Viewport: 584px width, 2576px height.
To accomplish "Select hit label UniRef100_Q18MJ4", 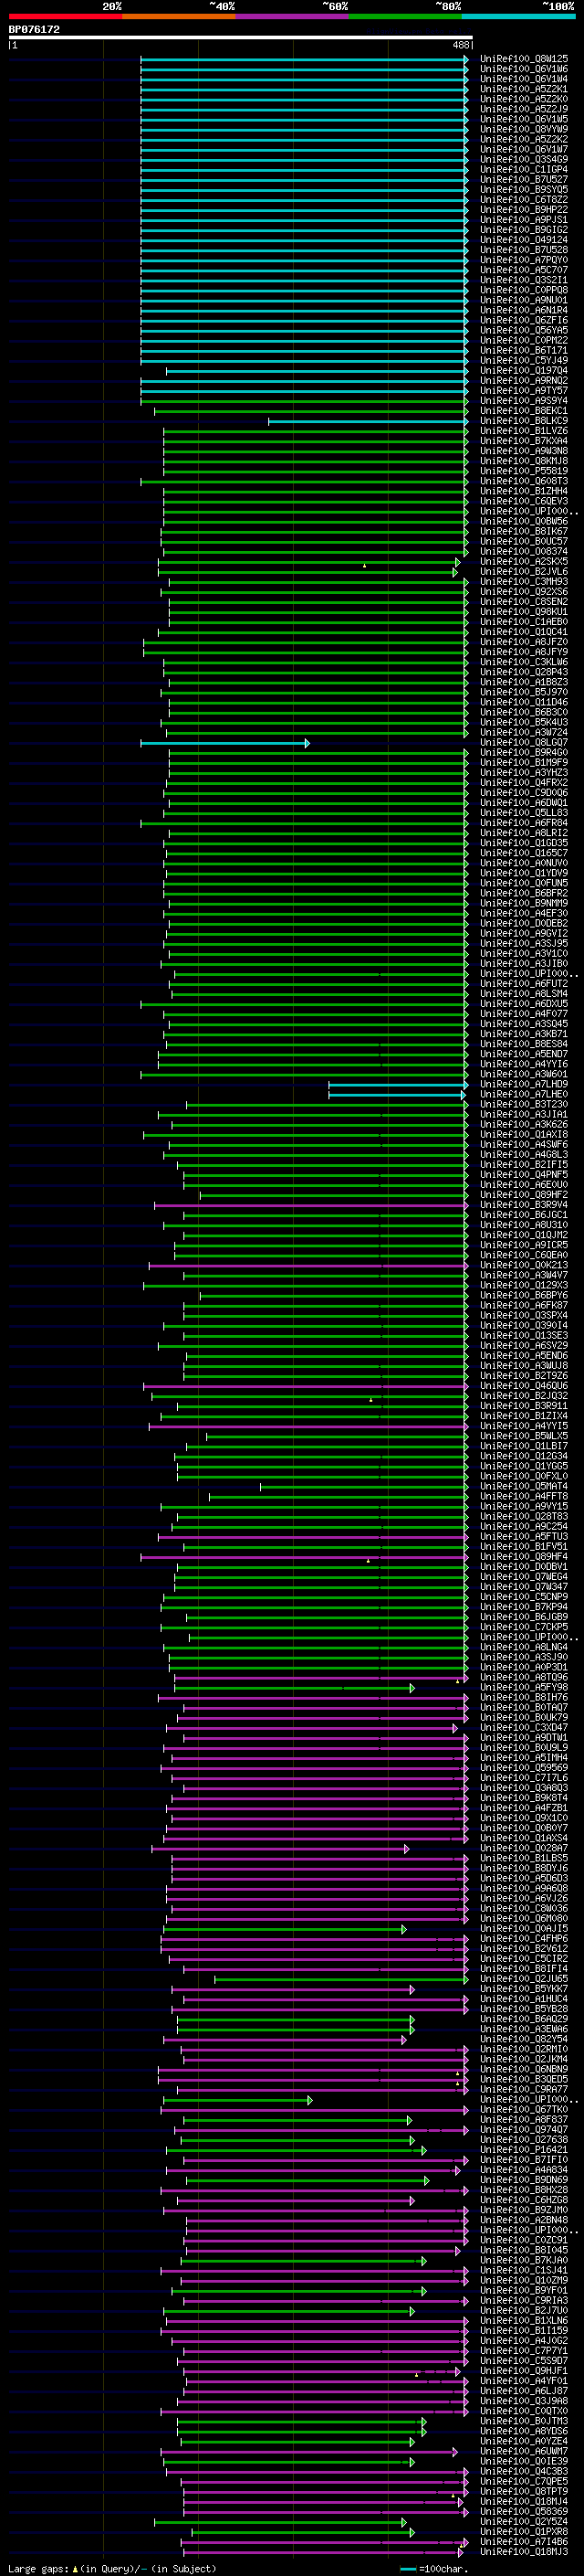I will pyautogui.click(x=523, y=2503).
